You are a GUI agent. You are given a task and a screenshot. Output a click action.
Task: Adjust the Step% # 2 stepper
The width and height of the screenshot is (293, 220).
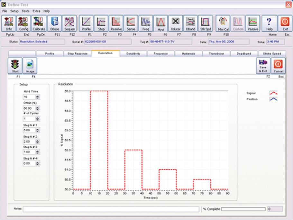click(x=38, y=142)
